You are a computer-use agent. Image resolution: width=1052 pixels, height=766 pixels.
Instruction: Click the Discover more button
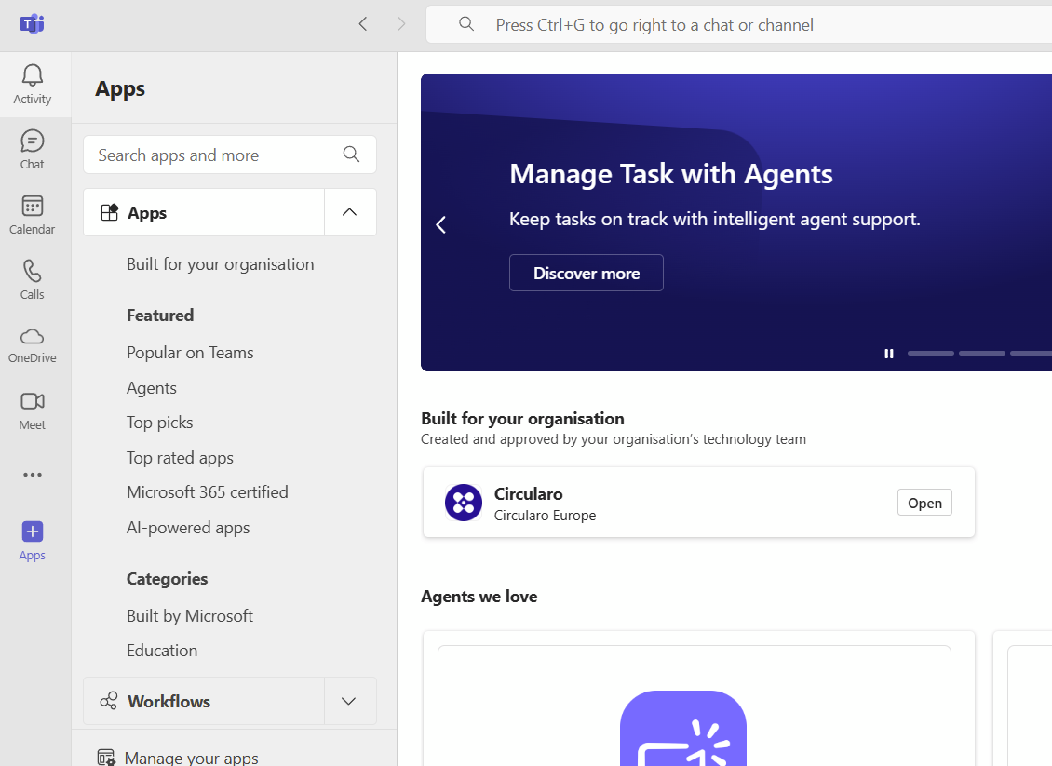click(586, 274)
